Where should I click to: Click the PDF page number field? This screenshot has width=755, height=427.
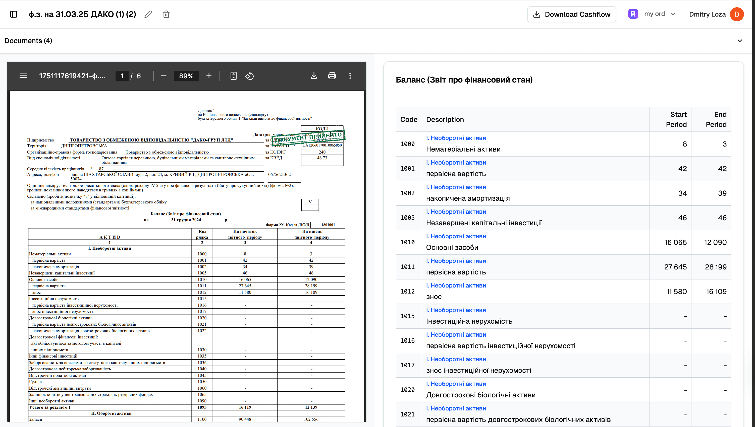click(122, 76)
